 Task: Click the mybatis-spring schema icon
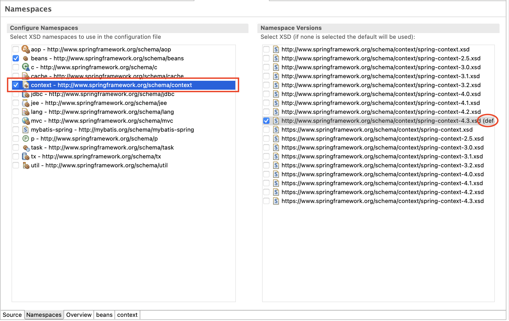(x=25, y=130)
